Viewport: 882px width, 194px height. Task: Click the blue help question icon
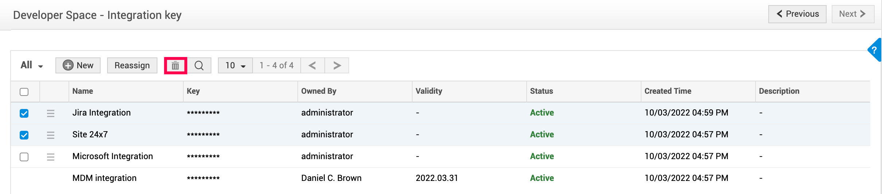coord(874,50)
